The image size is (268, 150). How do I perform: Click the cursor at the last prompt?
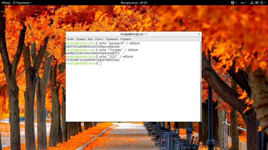[x=100, y=63]
